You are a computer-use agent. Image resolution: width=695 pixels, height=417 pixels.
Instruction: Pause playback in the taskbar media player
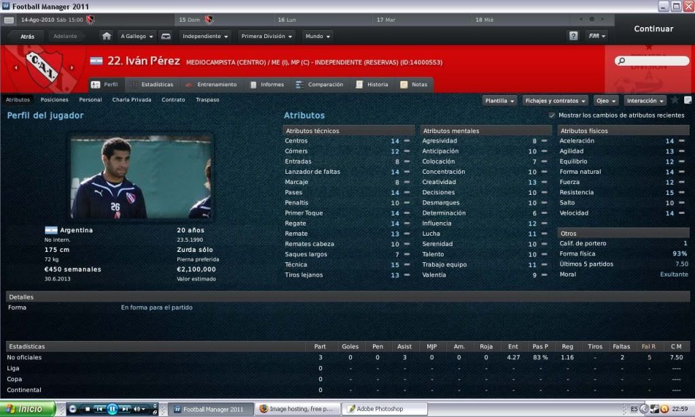(112, 409)
